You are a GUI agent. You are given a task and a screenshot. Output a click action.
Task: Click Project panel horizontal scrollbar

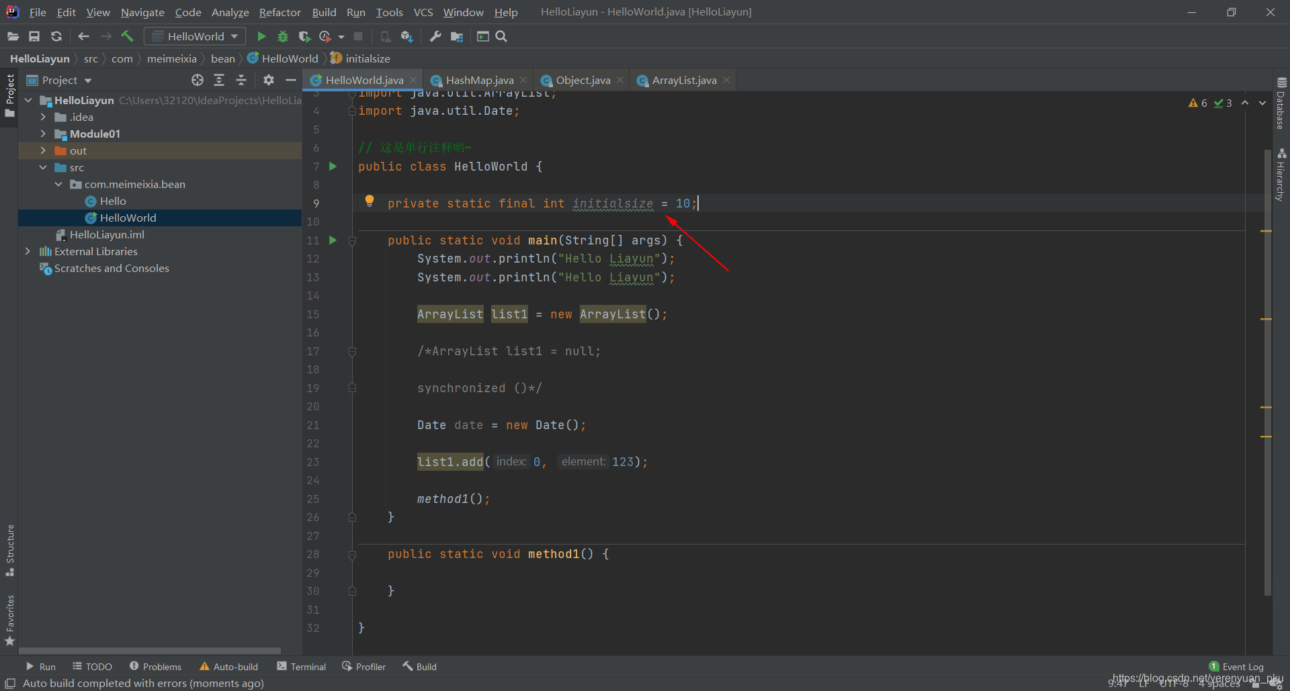coord(150,651)
